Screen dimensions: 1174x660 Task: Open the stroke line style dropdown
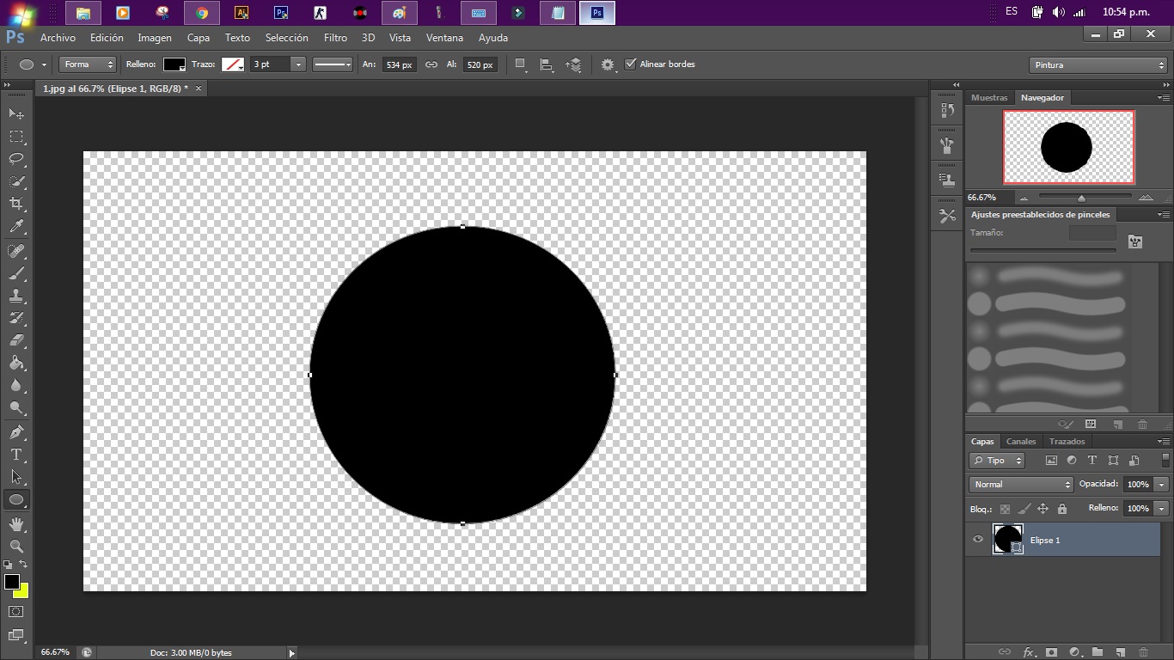pyautogui.click(x=332, y=64)
